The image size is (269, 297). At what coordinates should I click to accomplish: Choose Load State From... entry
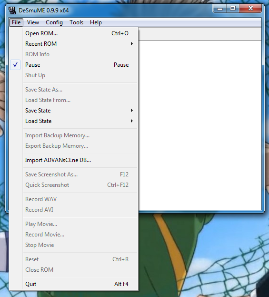[74, 100]
